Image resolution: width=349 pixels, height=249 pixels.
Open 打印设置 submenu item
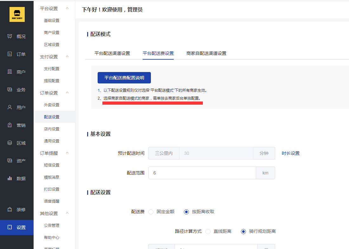pyautogui.click(x=52, y=189)
